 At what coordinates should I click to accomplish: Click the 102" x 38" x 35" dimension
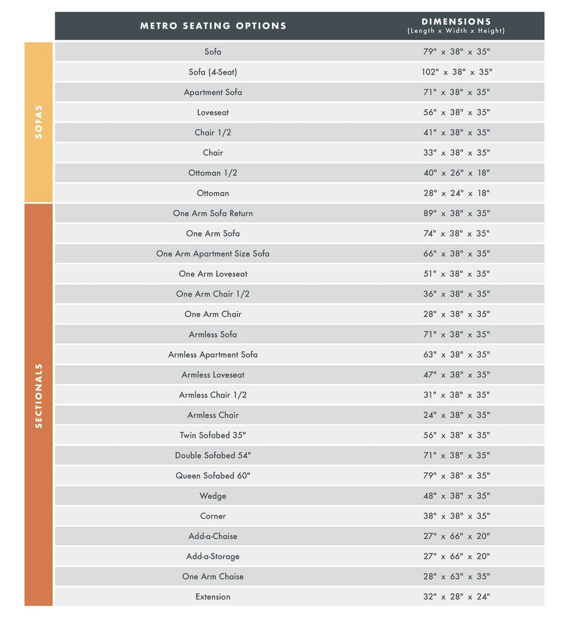point(456,72)
